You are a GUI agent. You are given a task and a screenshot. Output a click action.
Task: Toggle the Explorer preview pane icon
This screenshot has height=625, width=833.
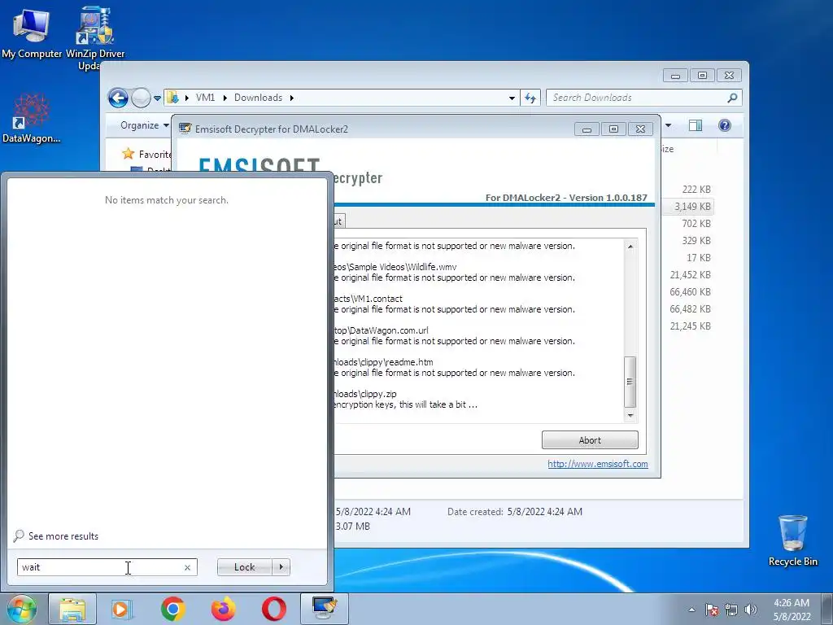click(x=695, y=125)
